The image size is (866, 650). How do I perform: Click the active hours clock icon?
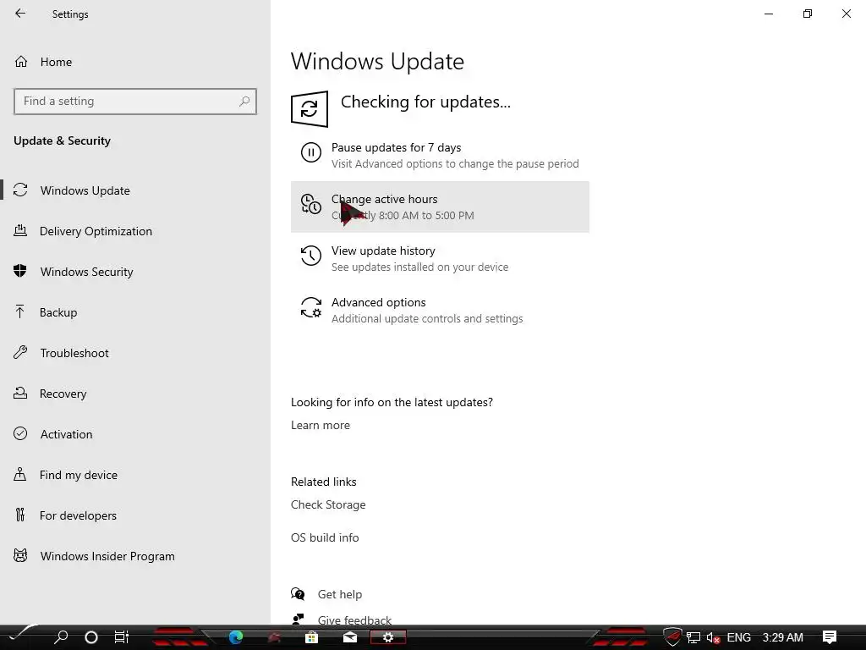click(311, 204)
